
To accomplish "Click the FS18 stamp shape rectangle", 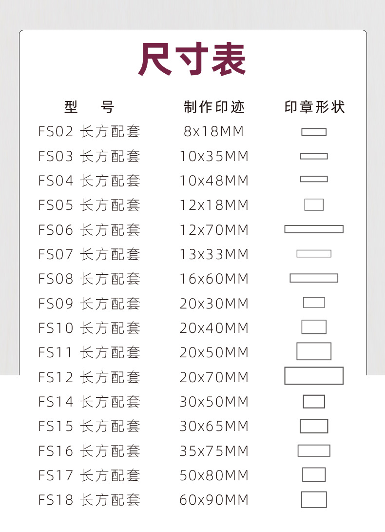I will 314,500.
